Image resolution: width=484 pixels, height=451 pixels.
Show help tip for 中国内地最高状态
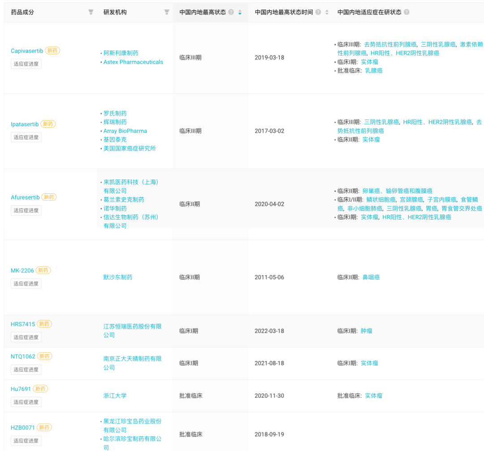(231, 12)
